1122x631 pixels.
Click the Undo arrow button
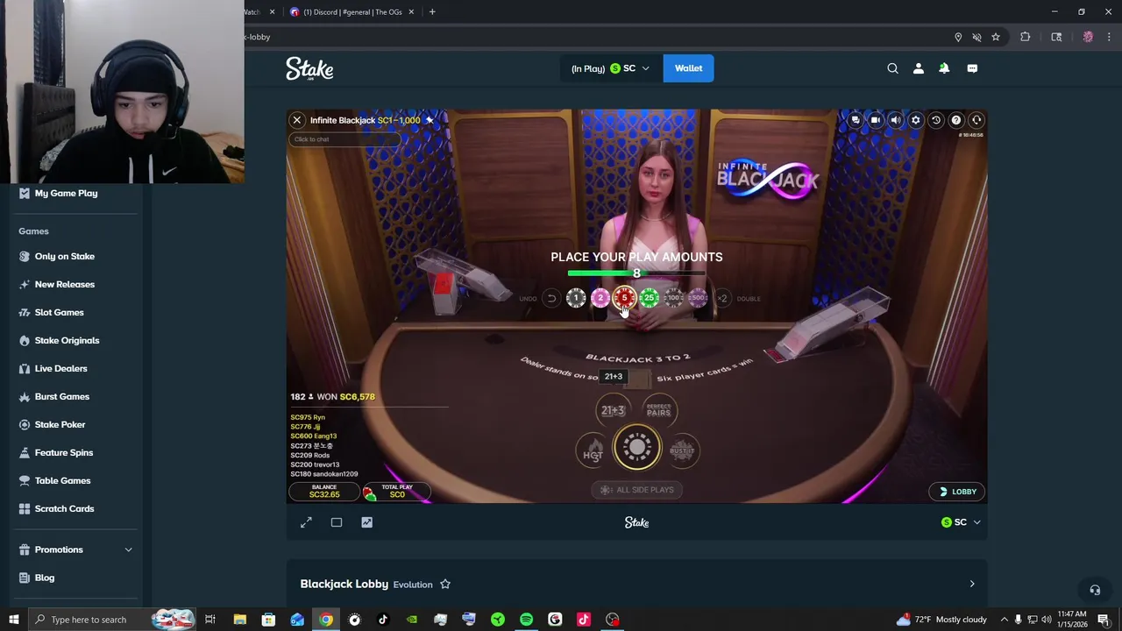(551, 299)
